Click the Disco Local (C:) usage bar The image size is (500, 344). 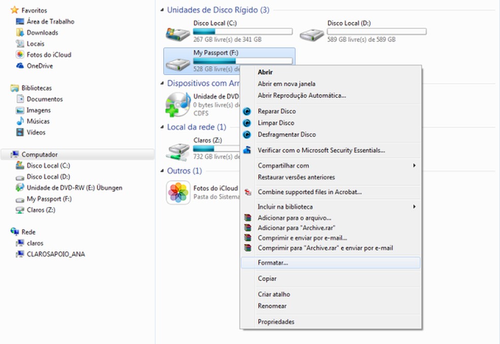(243, 31)
